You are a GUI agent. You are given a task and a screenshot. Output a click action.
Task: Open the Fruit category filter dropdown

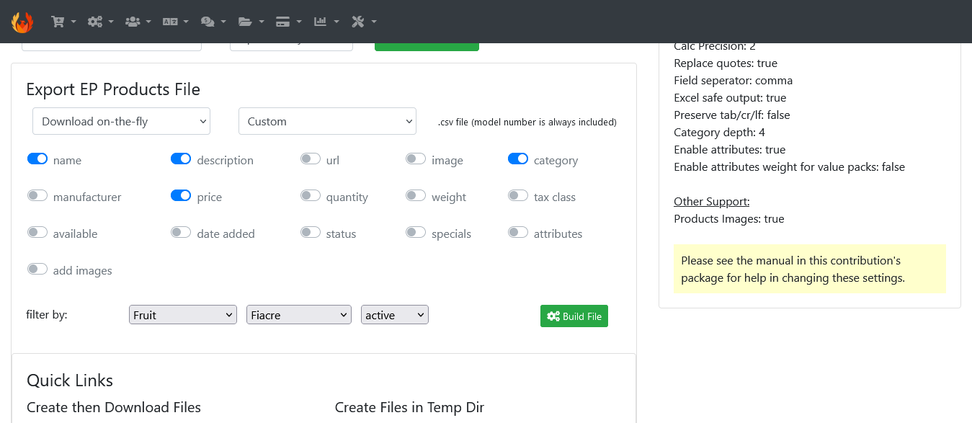pos(183,315)
